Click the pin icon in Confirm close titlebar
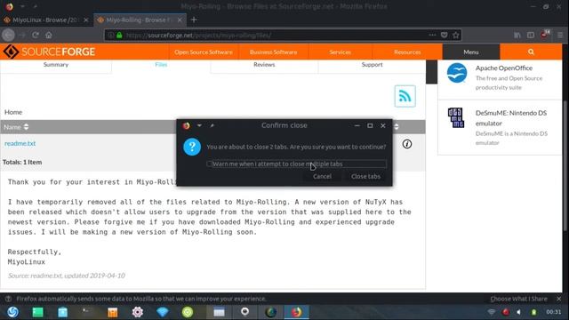 pyautogui.click(x=212, y=125)
